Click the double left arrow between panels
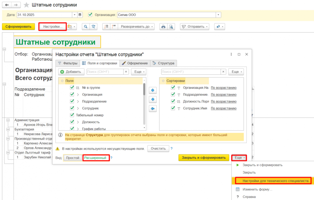 [x=153, y=109]
